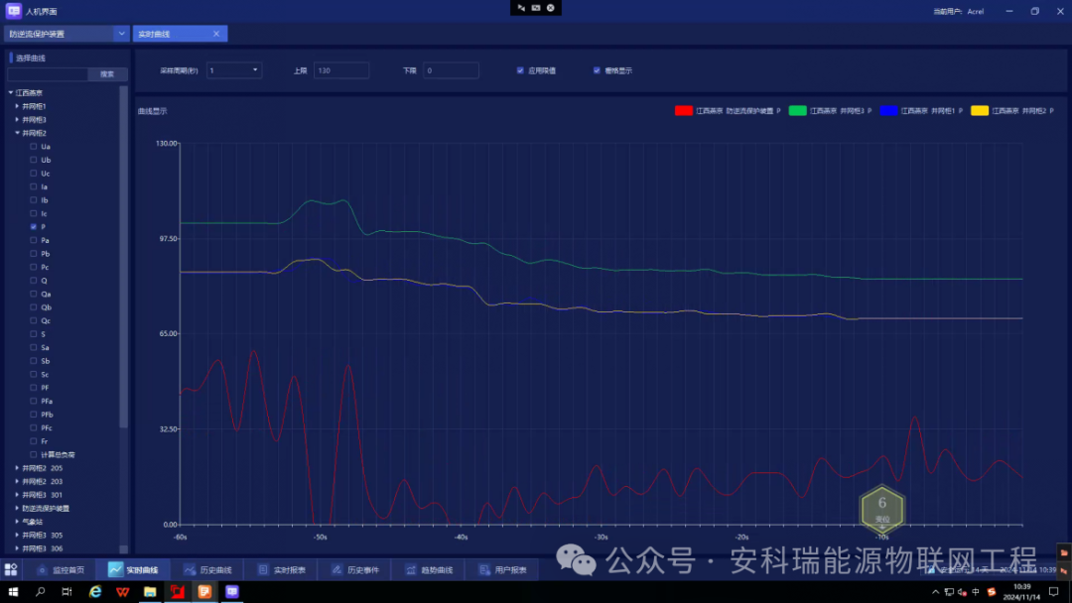
Task: Click the 上限 value field
Action: coord(341,70)
